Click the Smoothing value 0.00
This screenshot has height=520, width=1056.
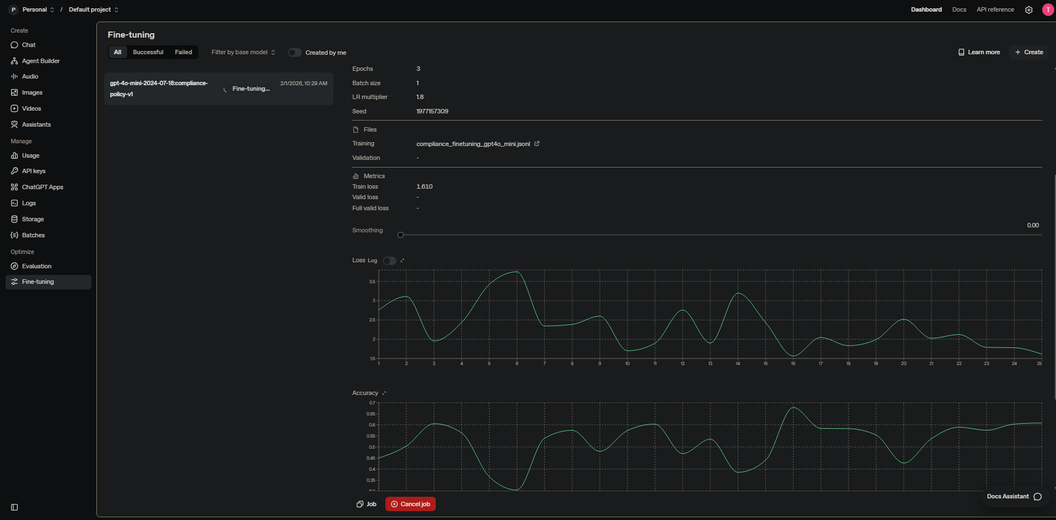coord(1033,226)
